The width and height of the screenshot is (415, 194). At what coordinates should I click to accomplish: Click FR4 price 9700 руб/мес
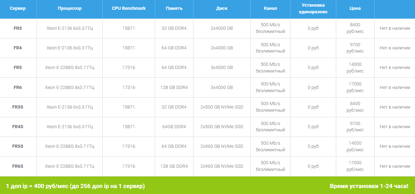pos(355,48)
